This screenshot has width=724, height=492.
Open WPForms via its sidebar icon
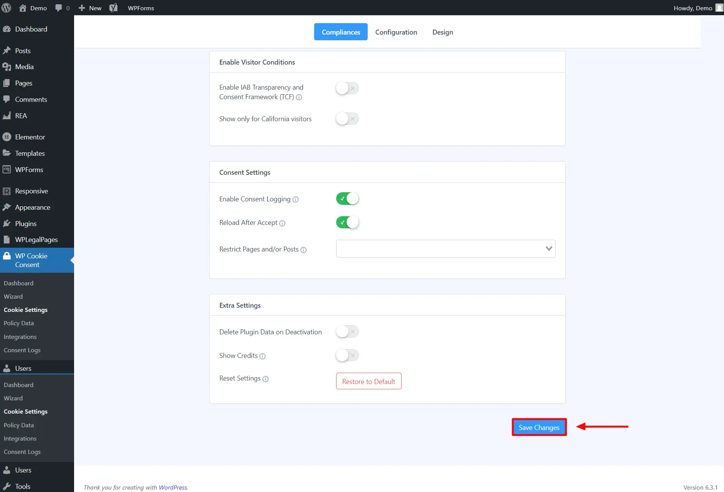pyautogui.click(x=7, y=169)
